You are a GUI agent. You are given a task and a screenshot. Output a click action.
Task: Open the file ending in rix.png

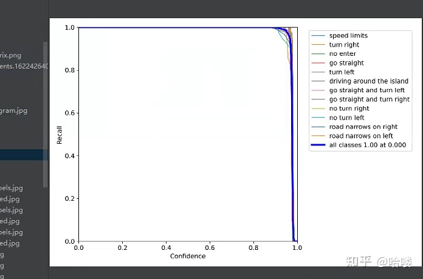tap(10, 55)
